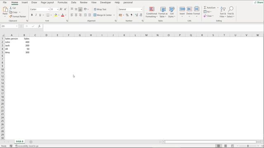Click the Increase Indent icon
Screen dimensions: 264x148
coord(90,15)
